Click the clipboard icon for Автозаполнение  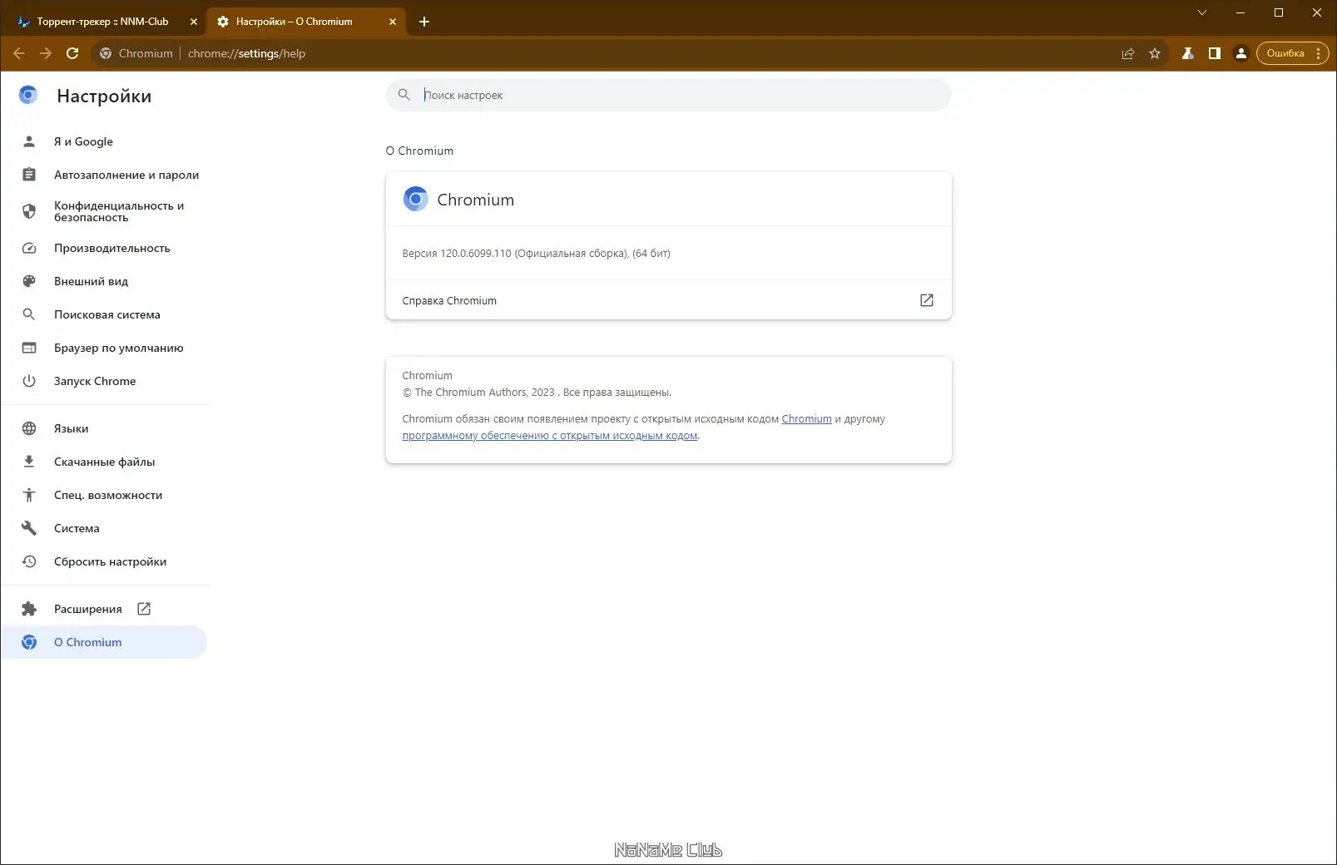pos(29,175)
